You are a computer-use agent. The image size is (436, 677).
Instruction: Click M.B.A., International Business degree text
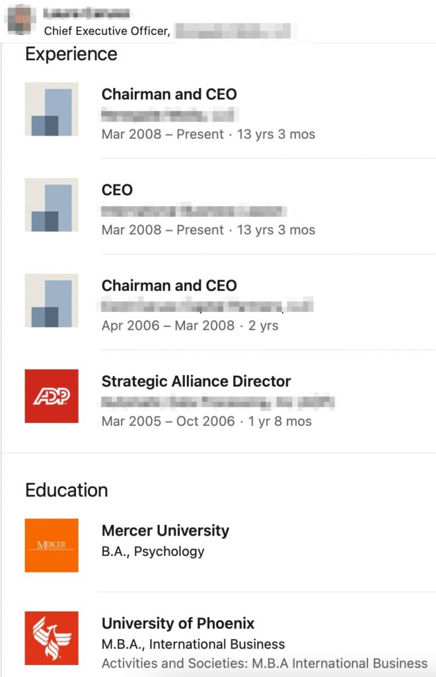pyautogui.click(x=193, y=644)
